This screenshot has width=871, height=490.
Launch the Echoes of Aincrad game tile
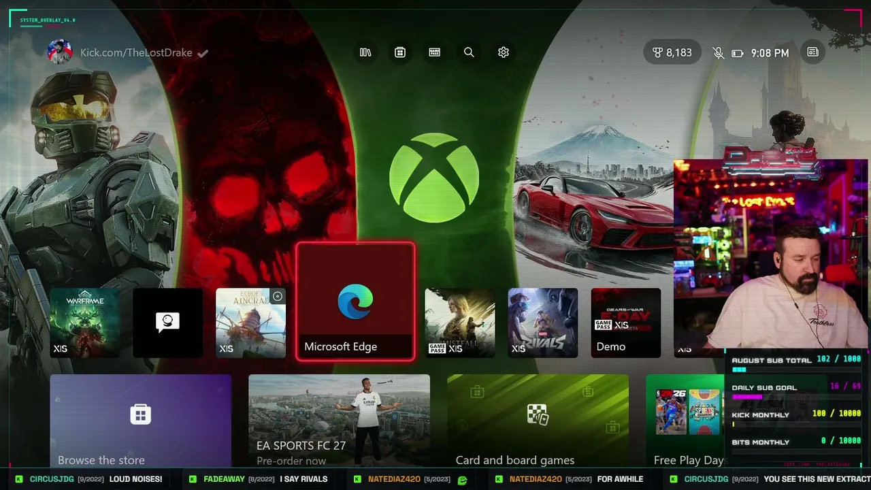tap(250, 323)
